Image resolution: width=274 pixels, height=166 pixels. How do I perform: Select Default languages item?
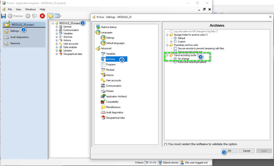point(115,43)
